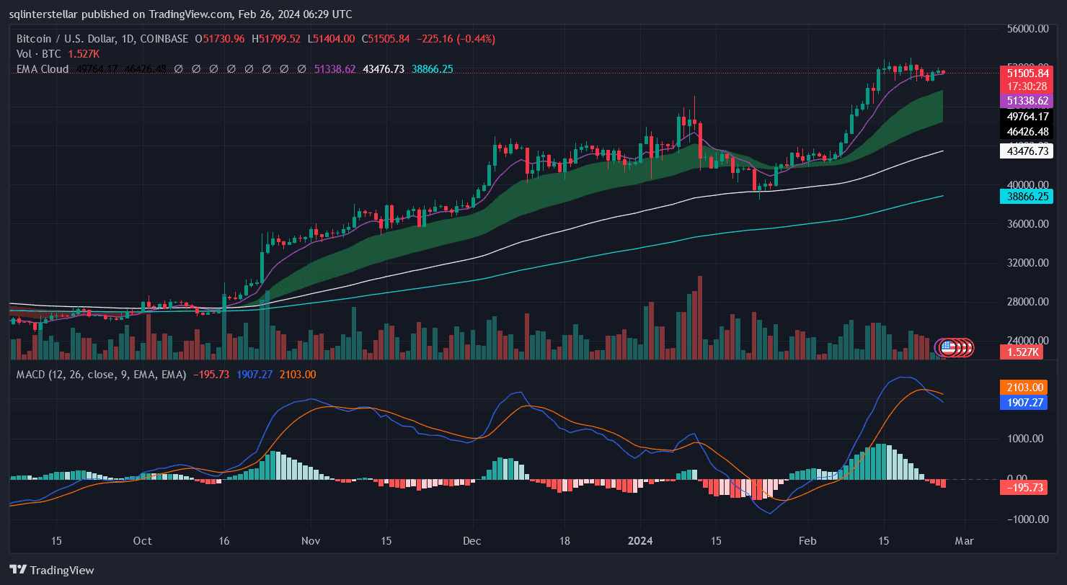Open the US flag economic event marker
Image resolution: width=1067 pixels, height=585 pixels.
(x=947, y=348)
